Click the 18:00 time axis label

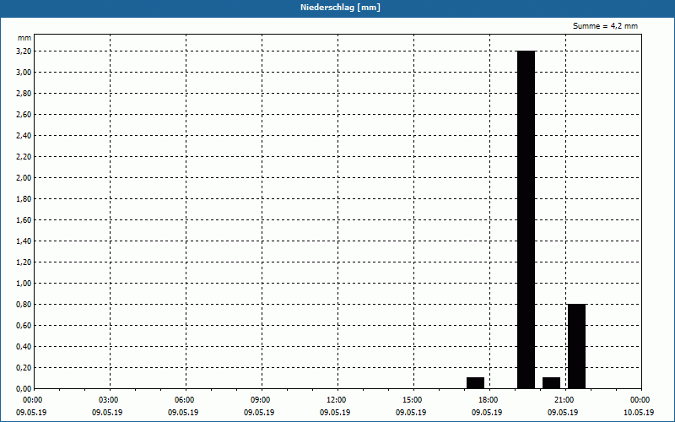point(489,400)
